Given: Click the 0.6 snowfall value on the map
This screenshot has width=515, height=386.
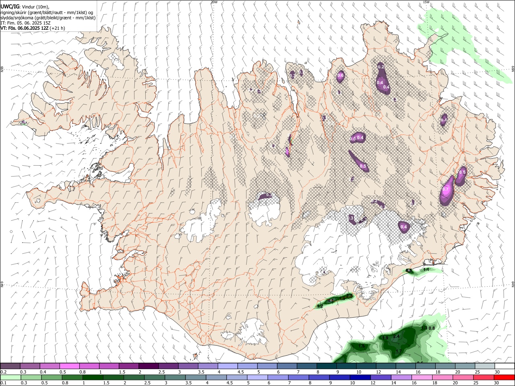Looking at the screenshot, I should click(x=340, y=75).
